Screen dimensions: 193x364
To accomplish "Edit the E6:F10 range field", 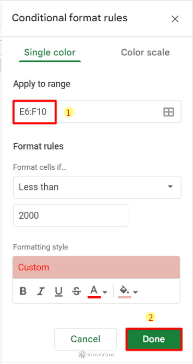I will (x=34, y=112).
